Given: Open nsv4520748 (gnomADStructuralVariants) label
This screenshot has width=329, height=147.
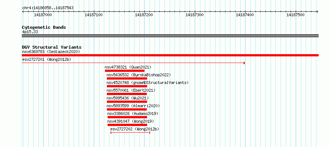Looking at the screenshot, I should (147, 83).
